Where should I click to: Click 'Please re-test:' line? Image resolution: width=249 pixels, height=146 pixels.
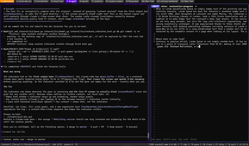click(12, 114)
